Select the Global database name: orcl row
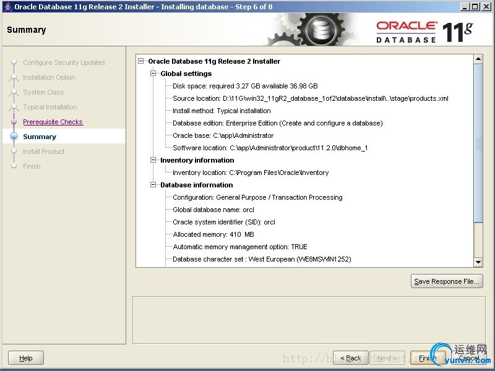Screen dimensions: 495x371 213,210
